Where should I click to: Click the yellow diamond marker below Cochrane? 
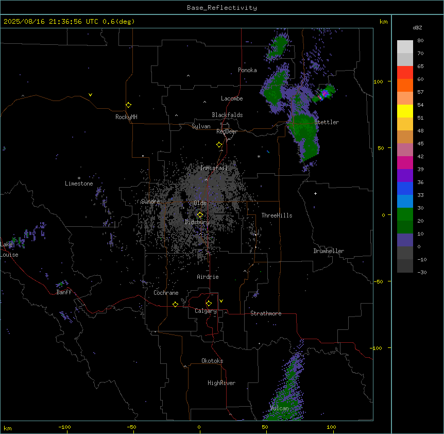(x=175, y=304)
